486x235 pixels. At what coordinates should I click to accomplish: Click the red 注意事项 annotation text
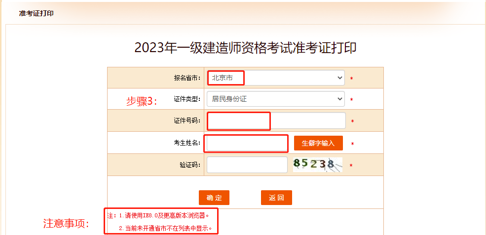[66, 224]
